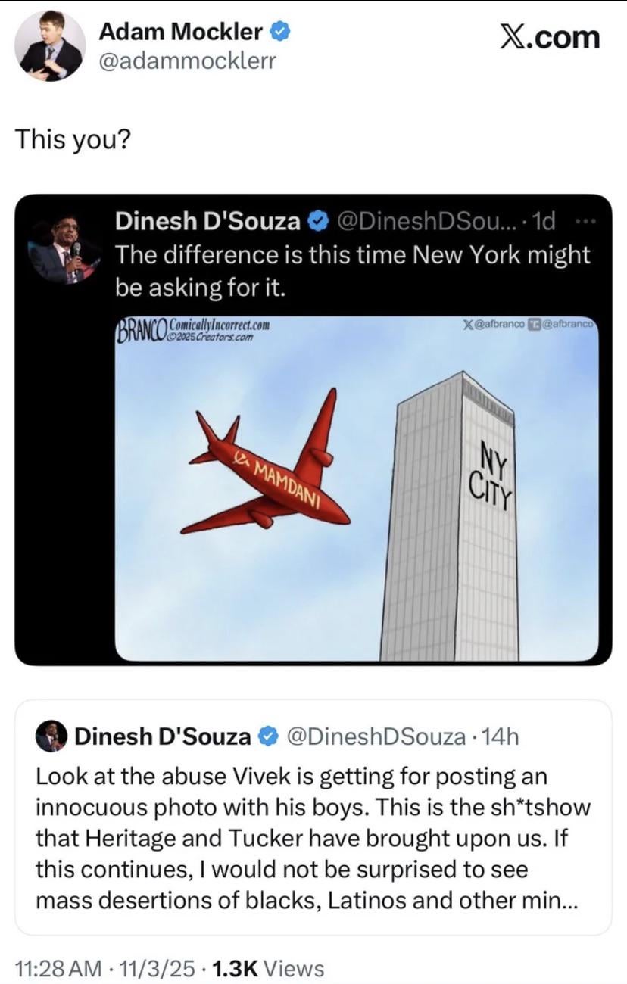This screenshot has width=627, height=984.
Task: Click verified badge in the quoted tweet
Action: point(268,736)
